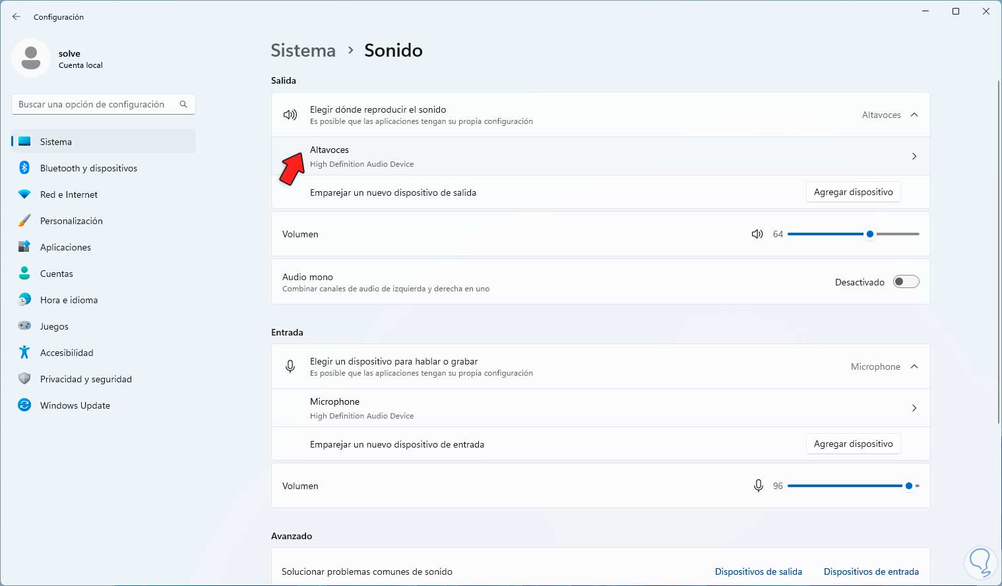Screen dimensions: 1002x586
Task: Collapse the input device Microphone chevron
Action: tap(914, 366)
